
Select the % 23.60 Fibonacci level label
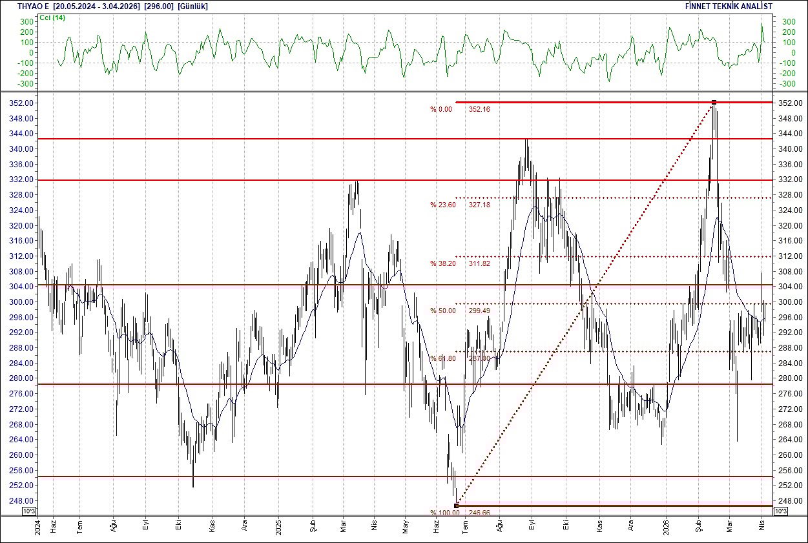coord(443,205)
